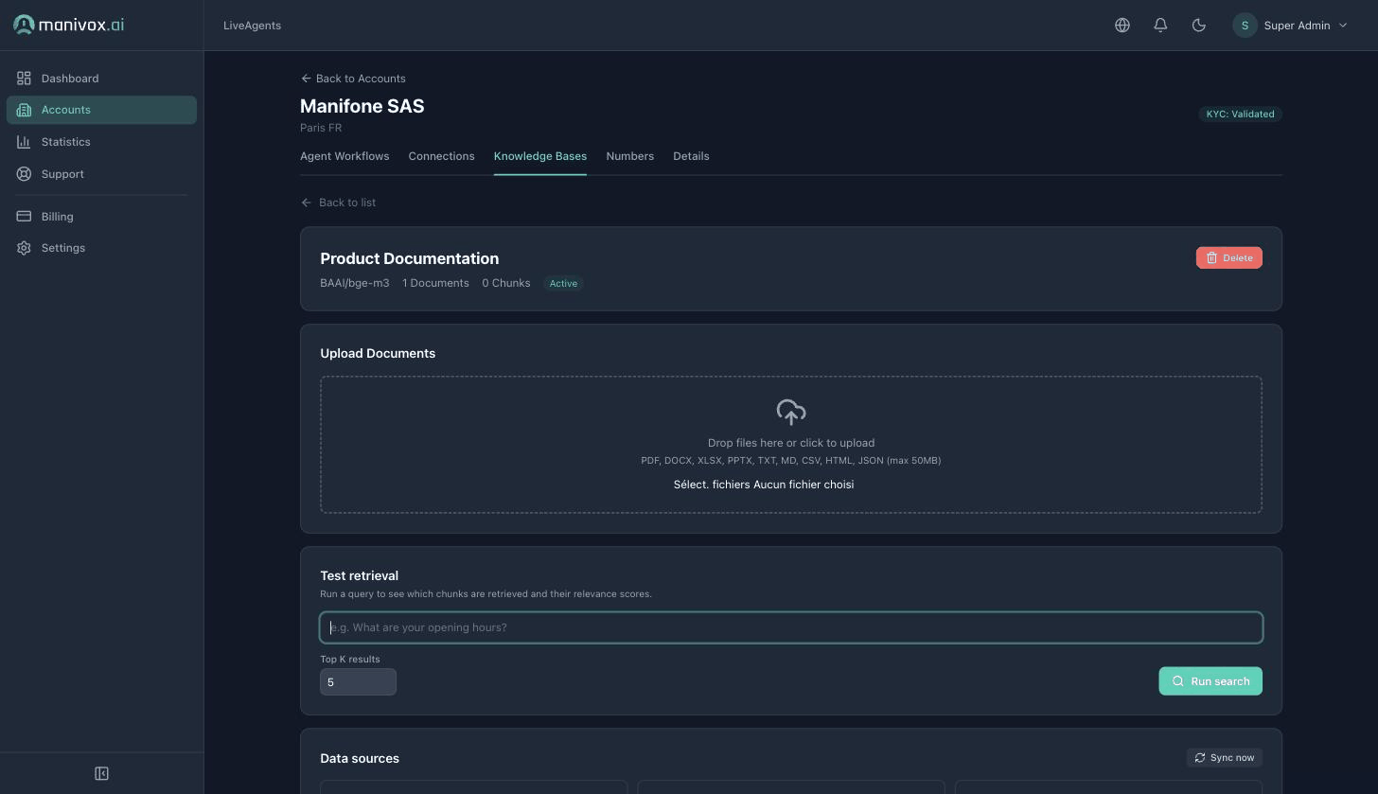
Task: Switch to the Agent Workflows tab
Action: point(344,156)
